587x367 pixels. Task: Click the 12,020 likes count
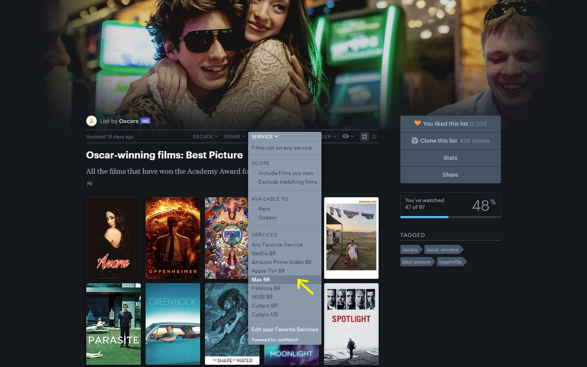click(x=478, y=123)
